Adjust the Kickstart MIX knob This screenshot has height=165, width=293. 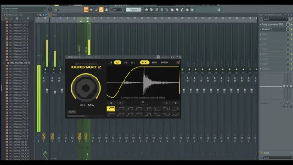(x=86, y=88)
